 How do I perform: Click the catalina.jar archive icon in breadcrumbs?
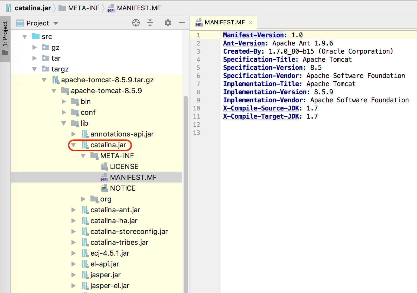coord(9,8)
